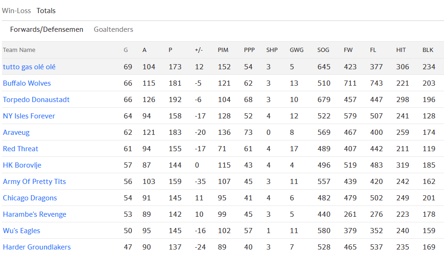
Task: Sort by the SOG column header
Action: (x=323, y=50)
